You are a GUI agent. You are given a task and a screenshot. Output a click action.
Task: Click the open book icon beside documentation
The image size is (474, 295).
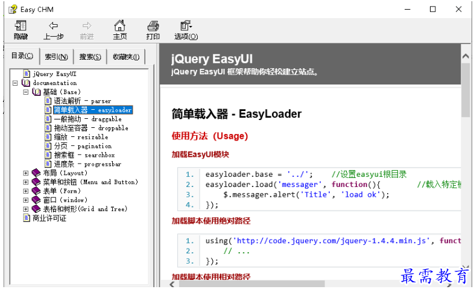pyautogui.click(x=26, y=83)
